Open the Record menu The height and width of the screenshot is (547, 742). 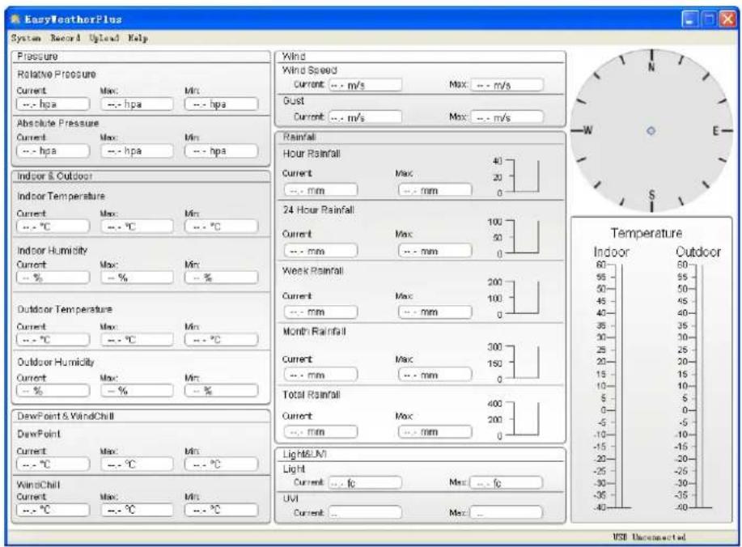click(x=66, y=38)
